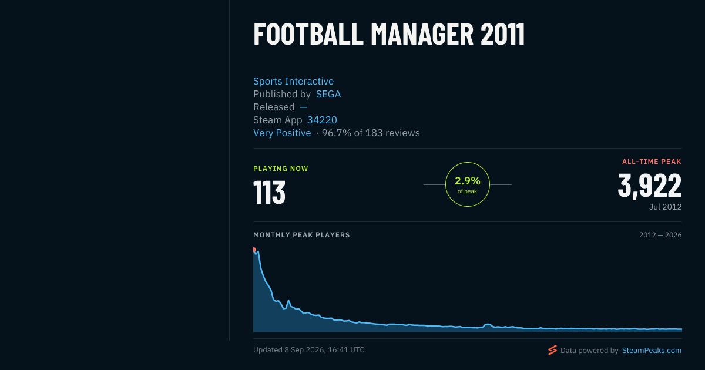Click the 2012 — 2026 chart range label
Viewport: 705px width, 370px height.
660,235
